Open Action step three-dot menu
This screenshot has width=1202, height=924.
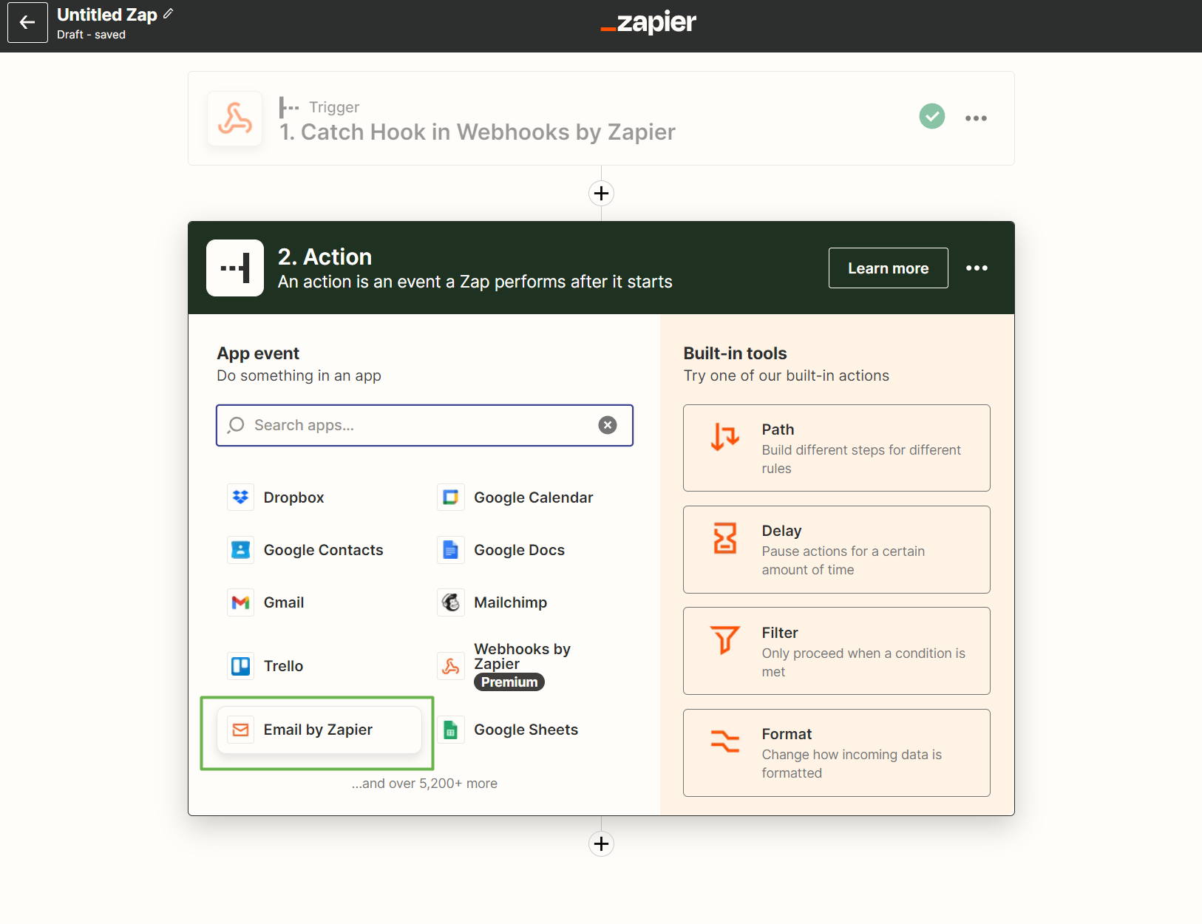(977, 268)
